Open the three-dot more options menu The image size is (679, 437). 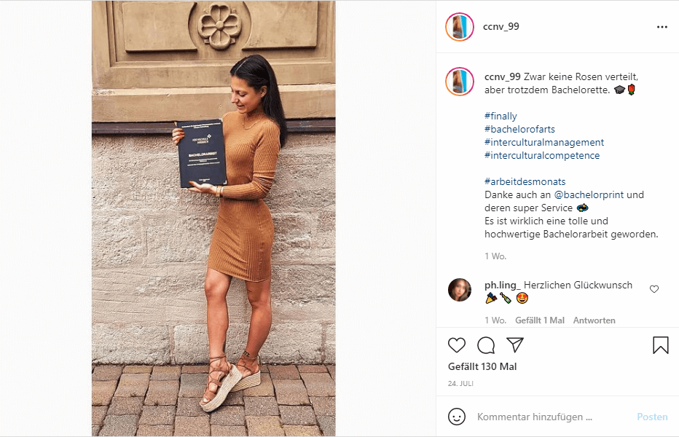pos(662,27)
